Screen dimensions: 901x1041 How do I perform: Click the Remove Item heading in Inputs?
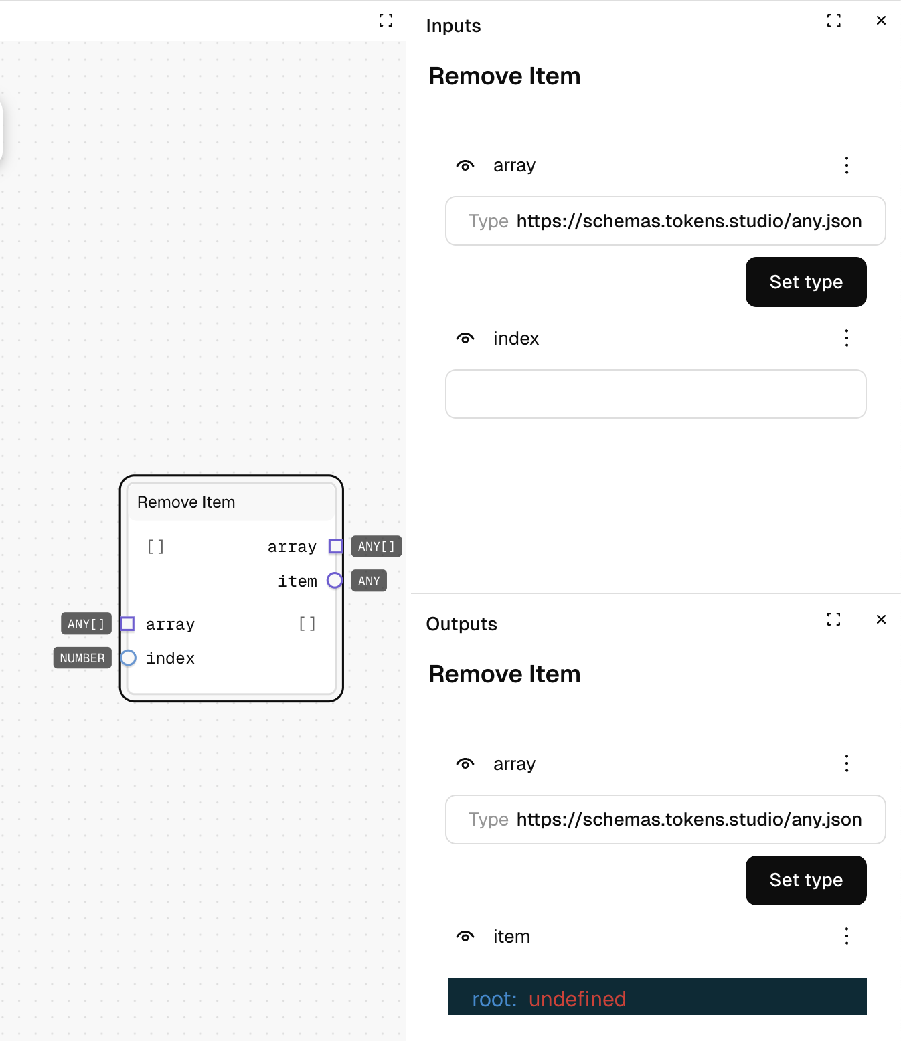(x=504, y=76)
